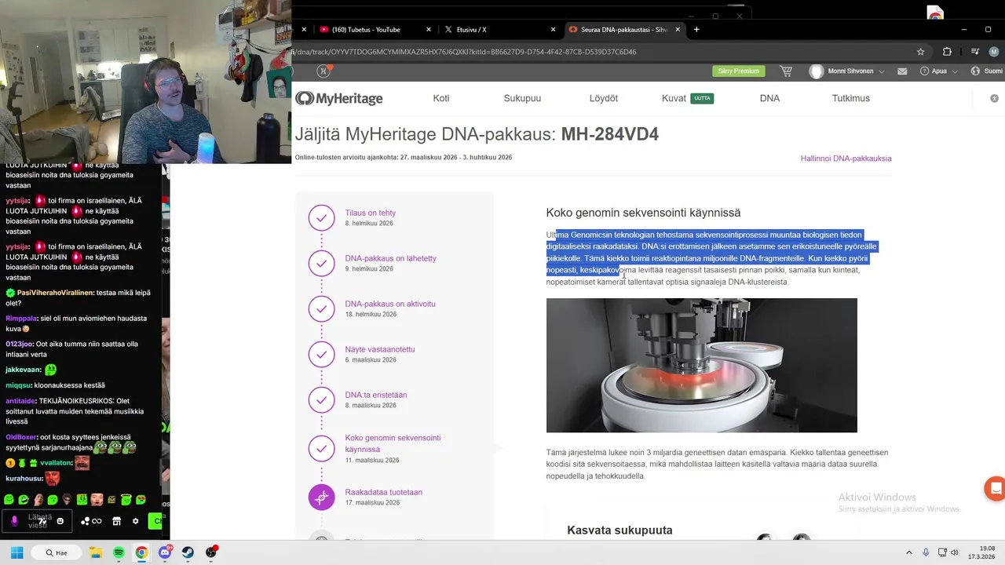Screen dimensions: 1005x565
Task: Click the sequencing machine image
Action: [701, 365]
